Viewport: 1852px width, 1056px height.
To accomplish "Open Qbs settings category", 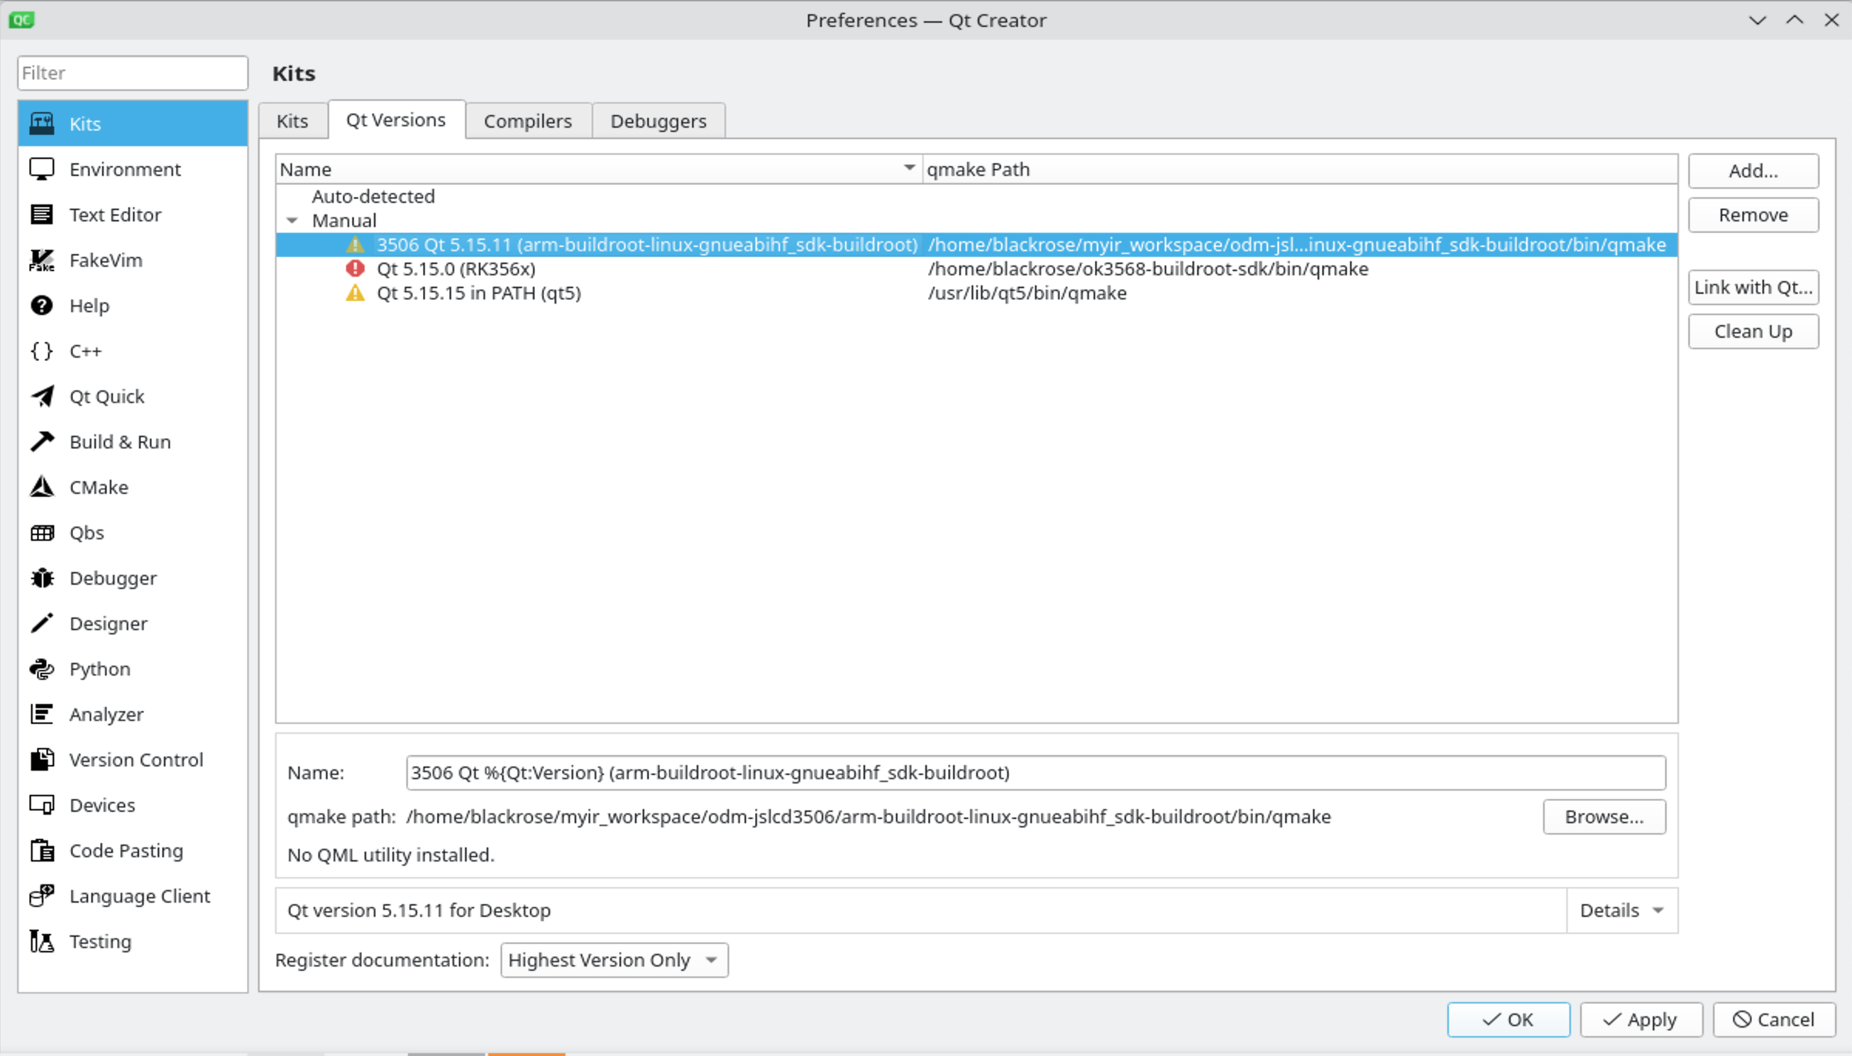I will click(133, 532).
